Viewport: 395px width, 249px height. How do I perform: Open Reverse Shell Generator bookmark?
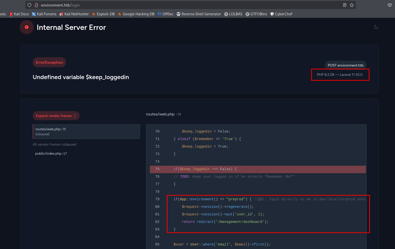pos(199,14)
